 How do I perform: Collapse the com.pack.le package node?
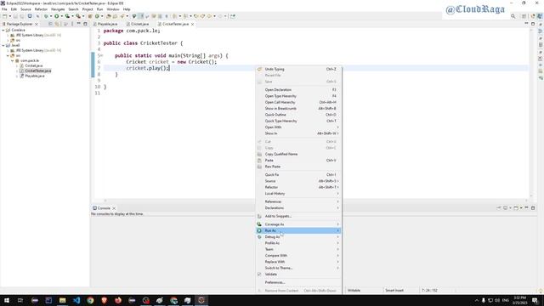(13, 60)
